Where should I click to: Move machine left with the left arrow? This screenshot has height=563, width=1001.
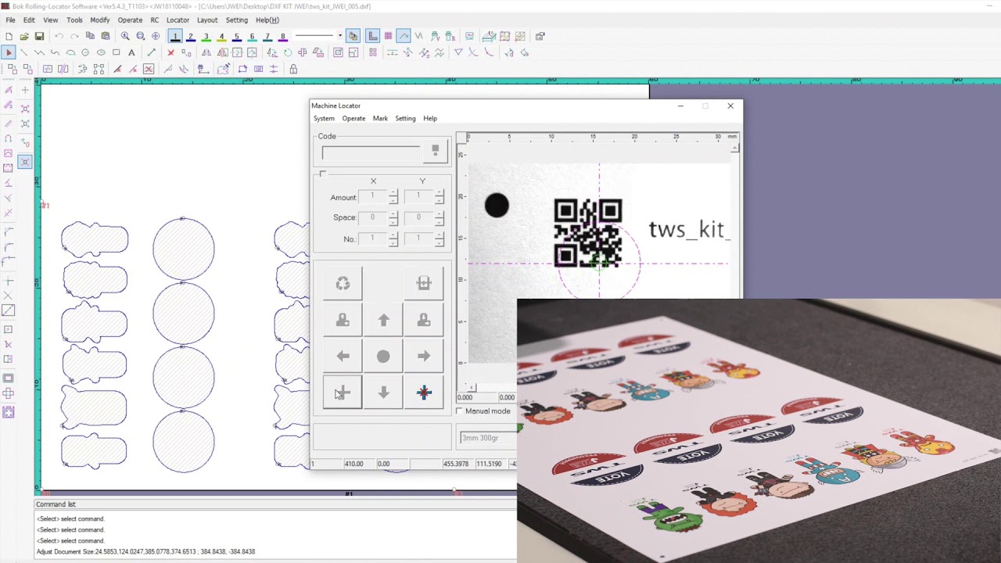coord(343,357)
